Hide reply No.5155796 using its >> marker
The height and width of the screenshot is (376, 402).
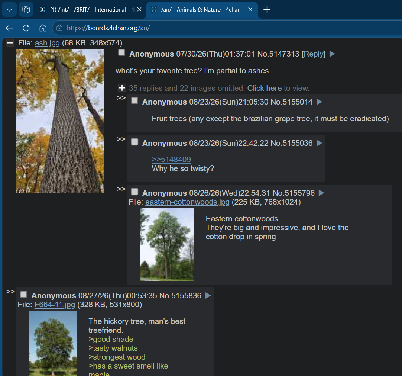(x=121, y=189)
